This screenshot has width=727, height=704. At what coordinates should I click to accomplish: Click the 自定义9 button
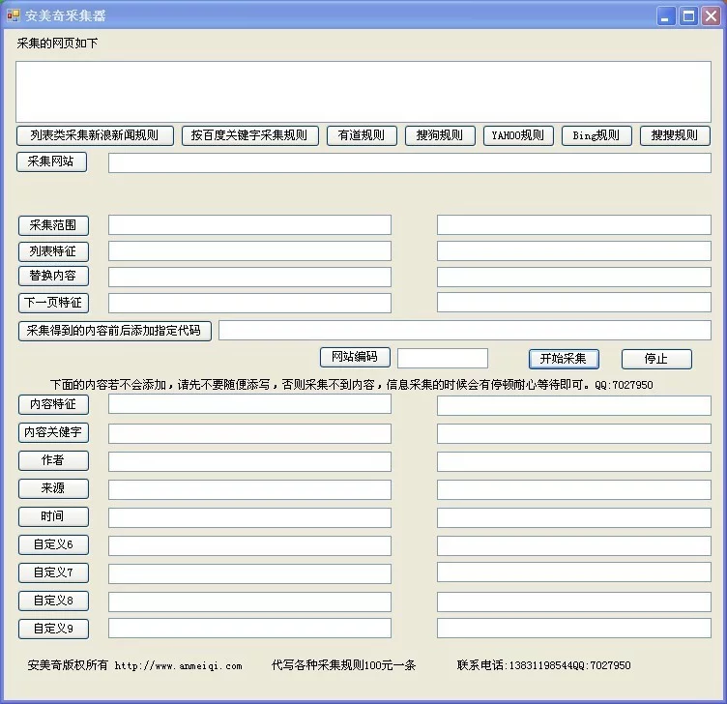[x=53, y=629]
